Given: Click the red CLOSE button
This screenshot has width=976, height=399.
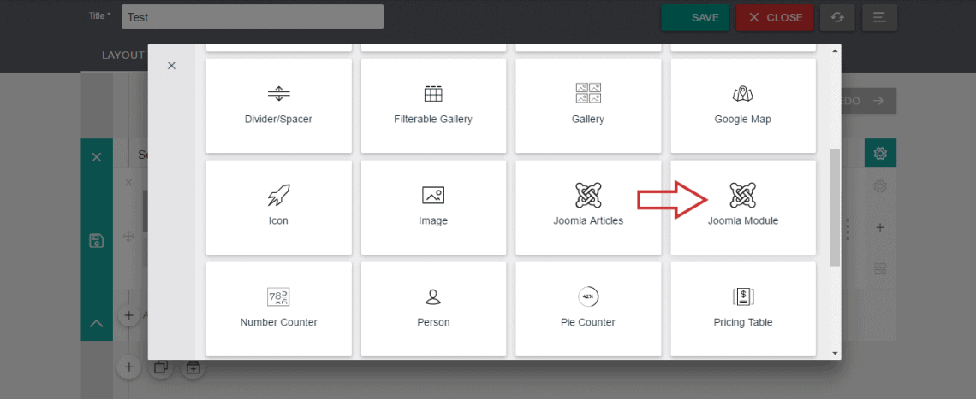Looking at the screenshot, I should [x=774, y=17].
